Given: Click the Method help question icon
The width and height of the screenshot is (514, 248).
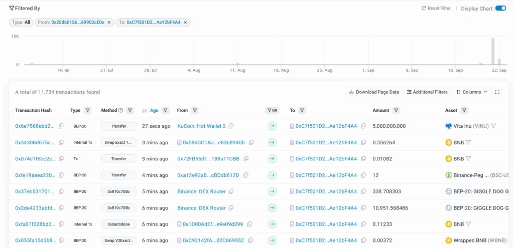Looking at the screenshot, I should 120,110.
